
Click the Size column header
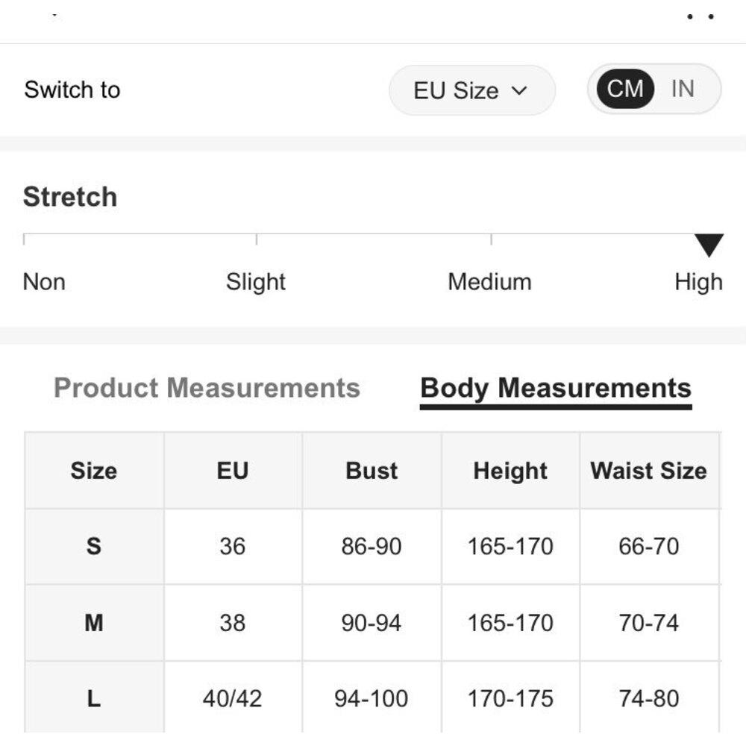point(94,471)
